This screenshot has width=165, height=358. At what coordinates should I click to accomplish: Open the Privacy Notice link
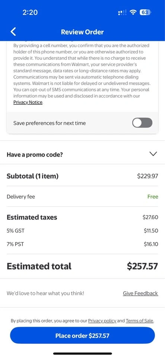(x=28, y=102)
